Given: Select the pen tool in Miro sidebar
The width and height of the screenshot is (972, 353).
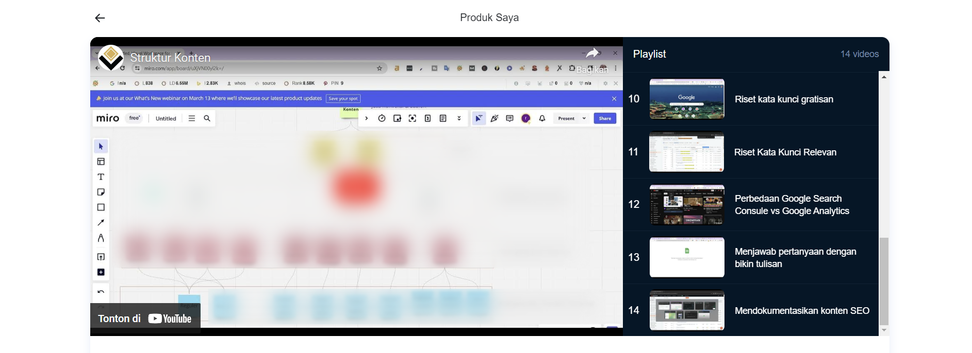Looking at the screenshot, I should [101, 238].
